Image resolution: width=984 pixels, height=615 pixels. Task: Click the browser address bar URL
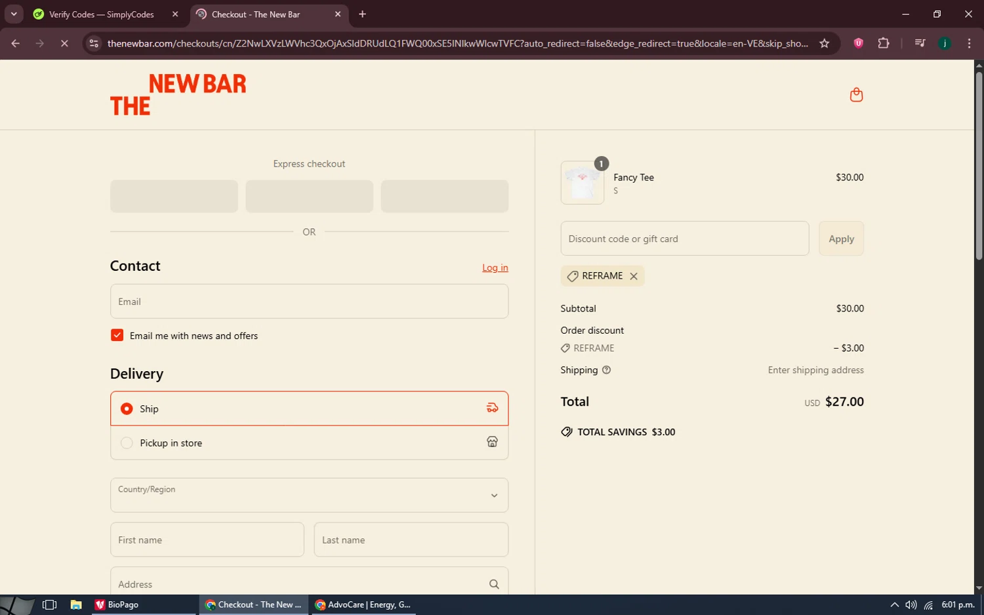457,43
